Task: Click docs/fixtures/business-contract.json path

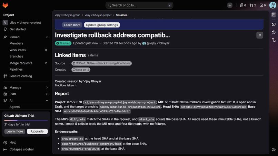Action: tap(91, 144)
